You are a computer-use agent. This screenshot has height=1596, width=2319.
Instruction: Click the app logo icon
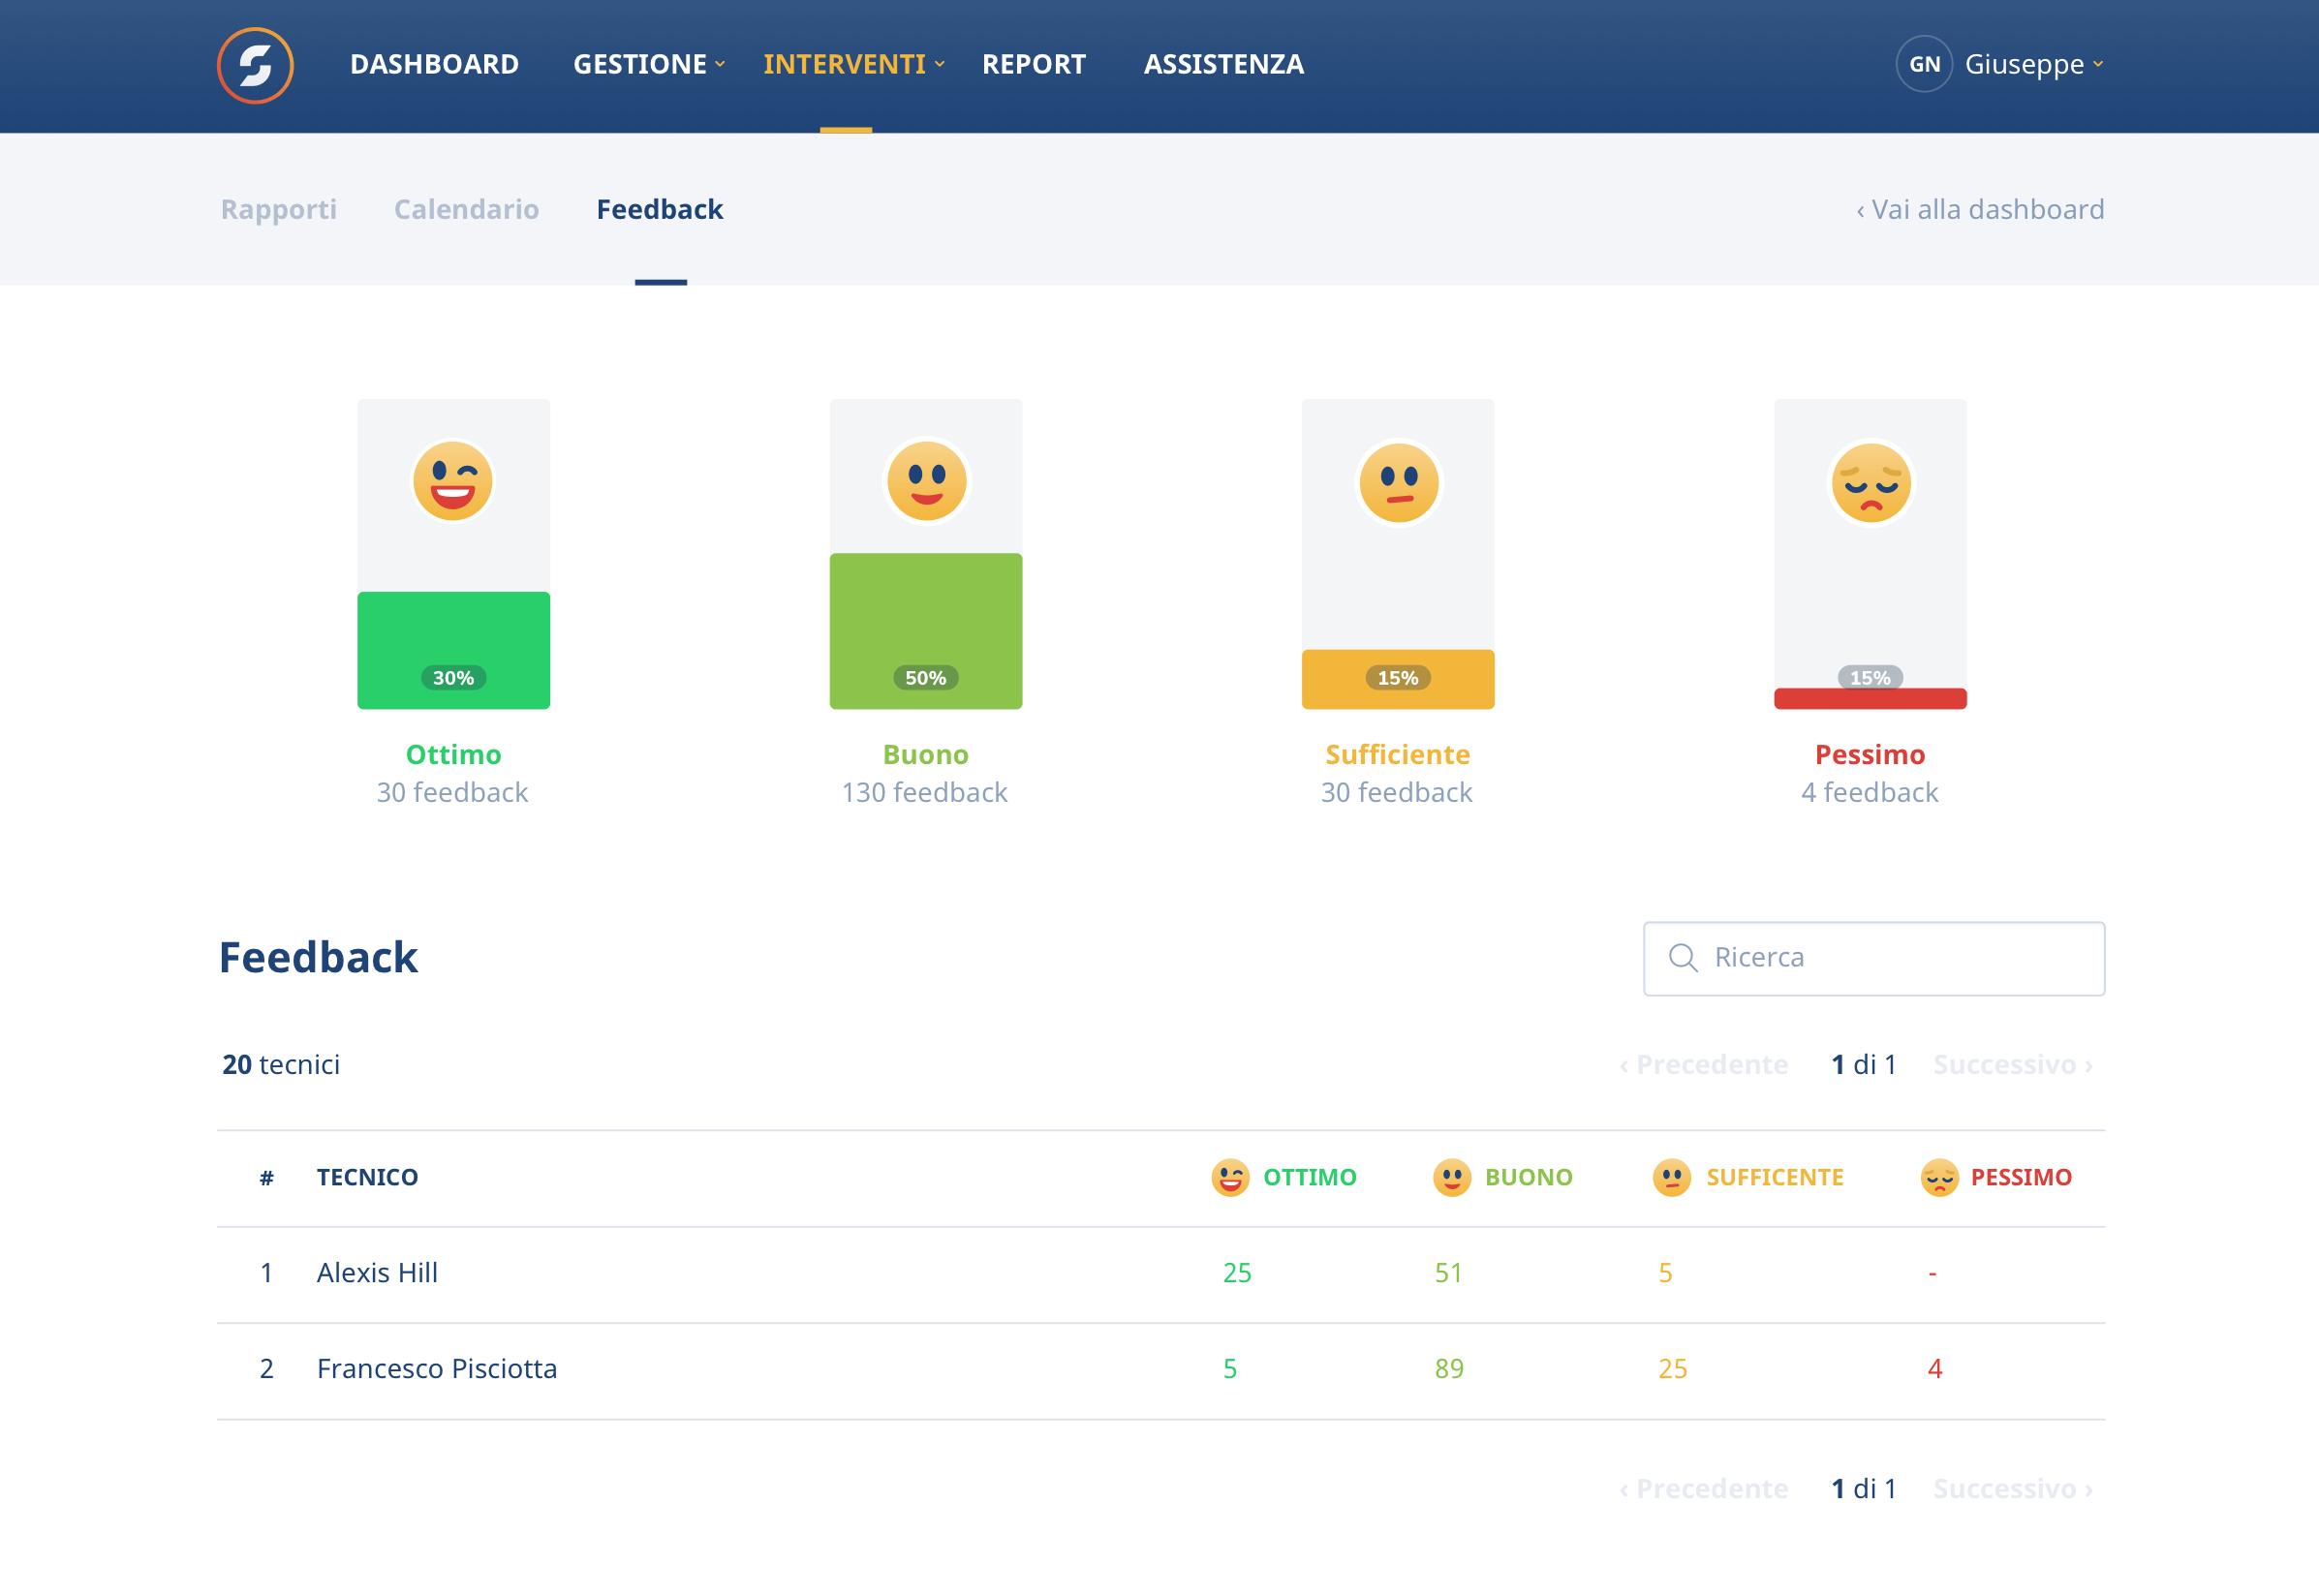(x=255, y=65)
